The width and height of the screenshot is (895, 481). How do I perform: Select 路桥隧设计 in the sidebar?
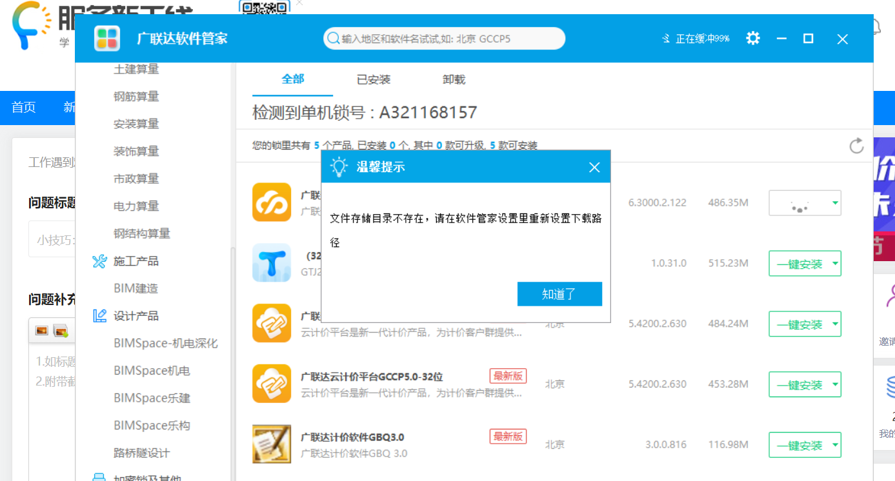[142, 453]
